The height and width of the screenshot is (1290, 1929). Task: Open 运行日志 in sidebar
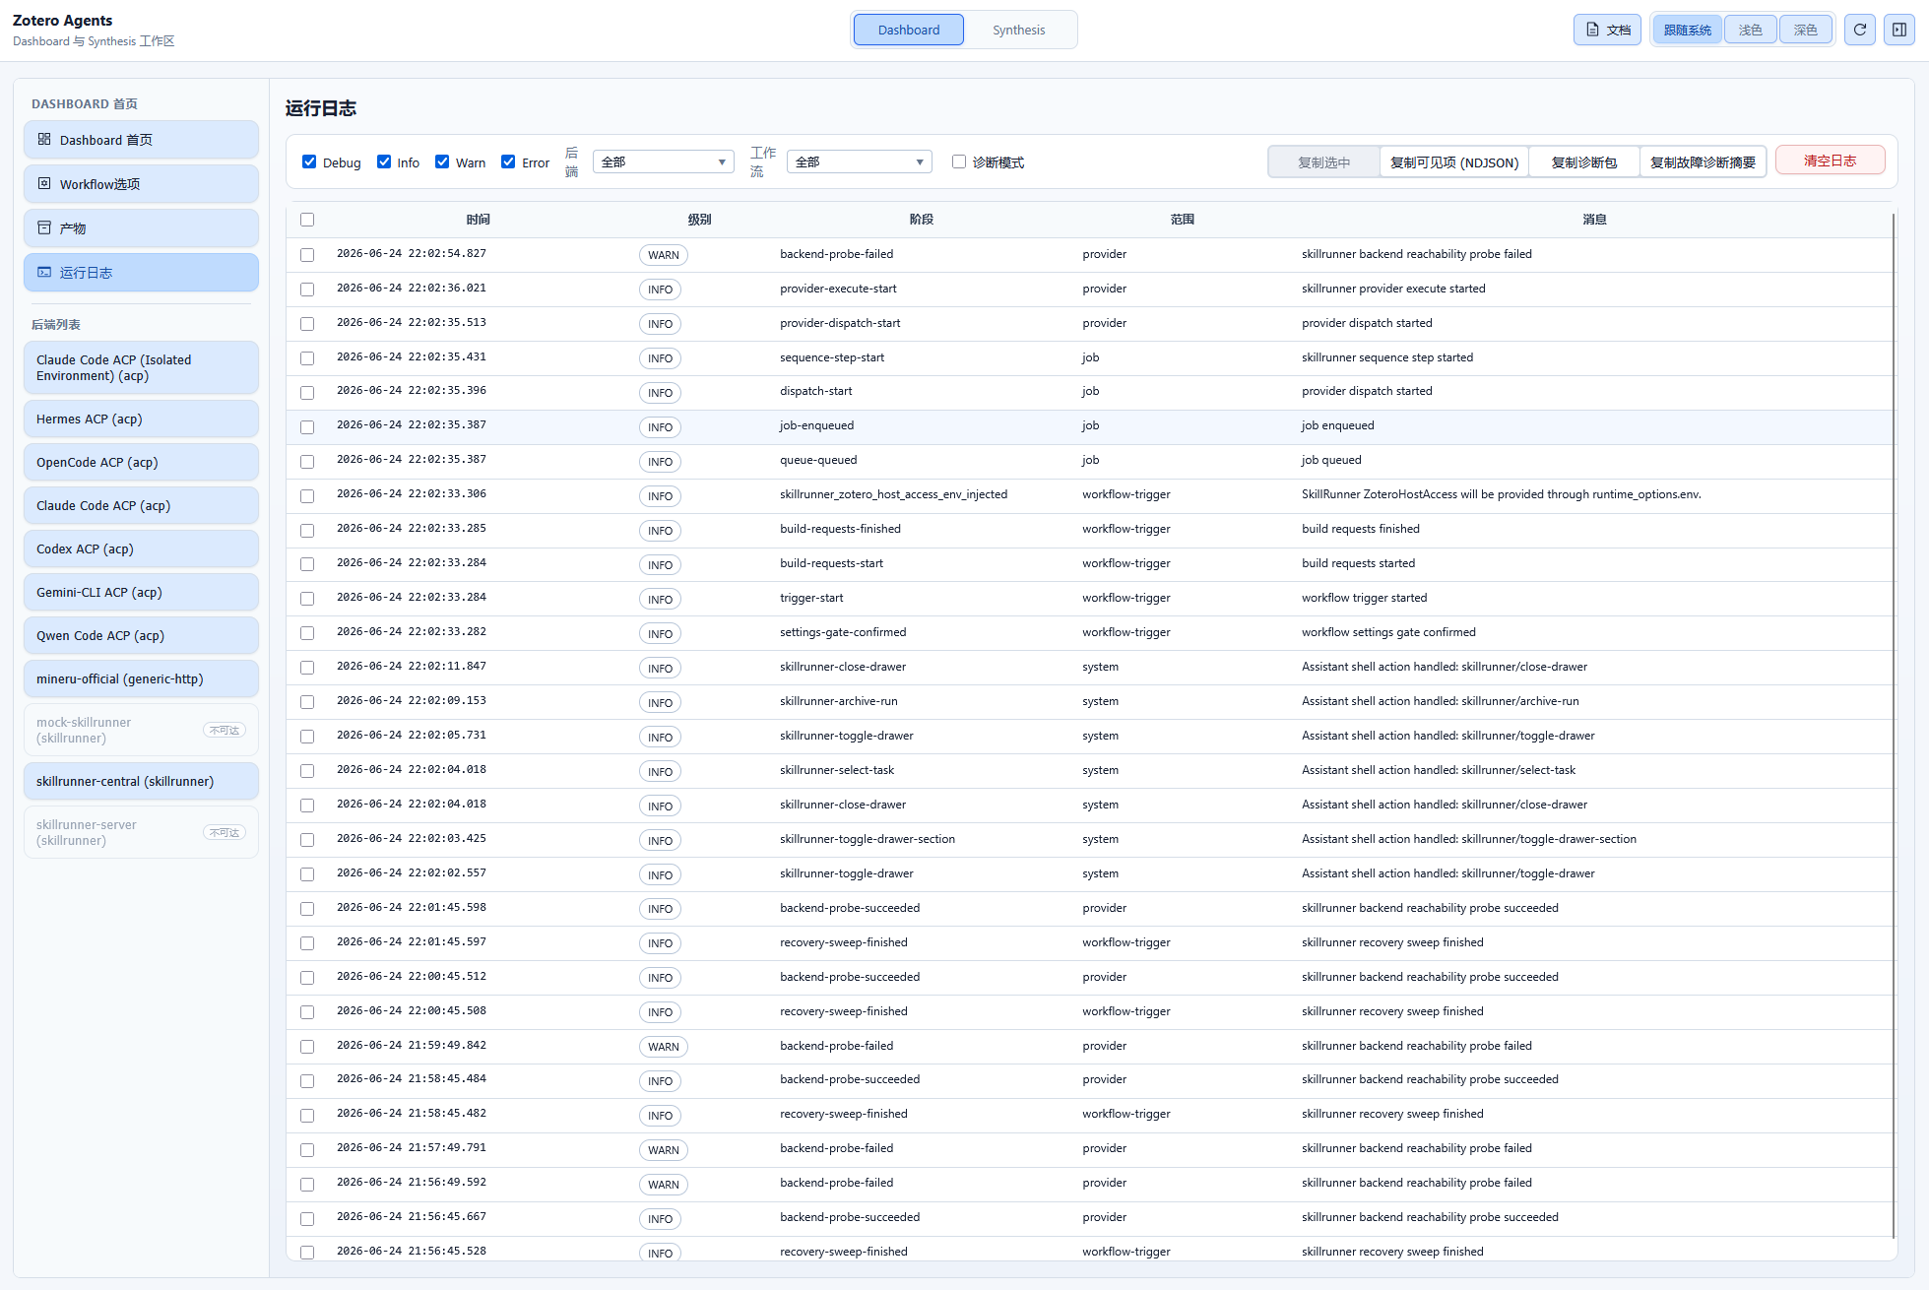pos(141,273)
